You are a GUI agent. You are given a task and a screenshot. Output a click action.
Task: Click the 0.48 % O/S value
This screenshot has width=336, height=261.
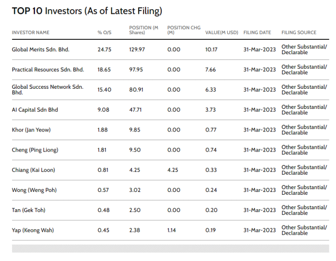pyautogui.click(x=104, y=210)
